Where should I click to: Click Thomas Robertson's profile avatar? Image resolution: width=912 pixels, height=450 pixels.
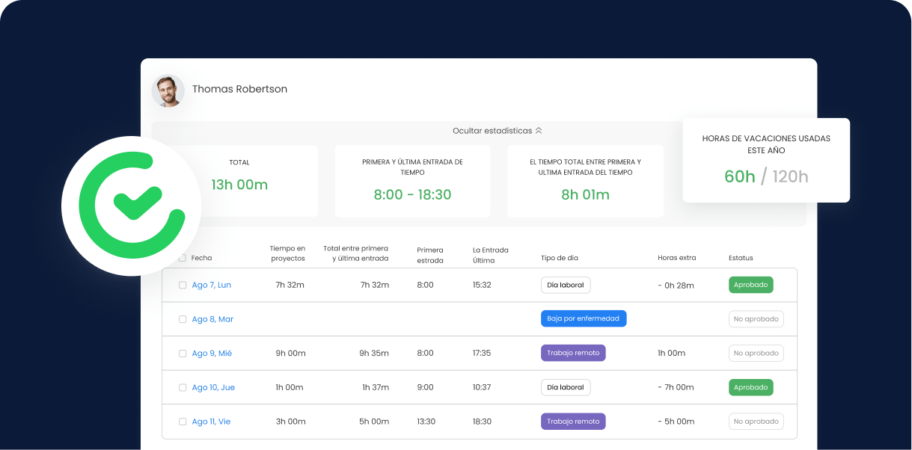[168, 90]
